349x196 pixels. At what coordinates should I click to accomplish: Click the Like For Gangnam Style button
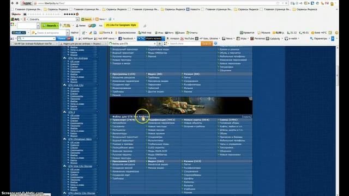121,25
